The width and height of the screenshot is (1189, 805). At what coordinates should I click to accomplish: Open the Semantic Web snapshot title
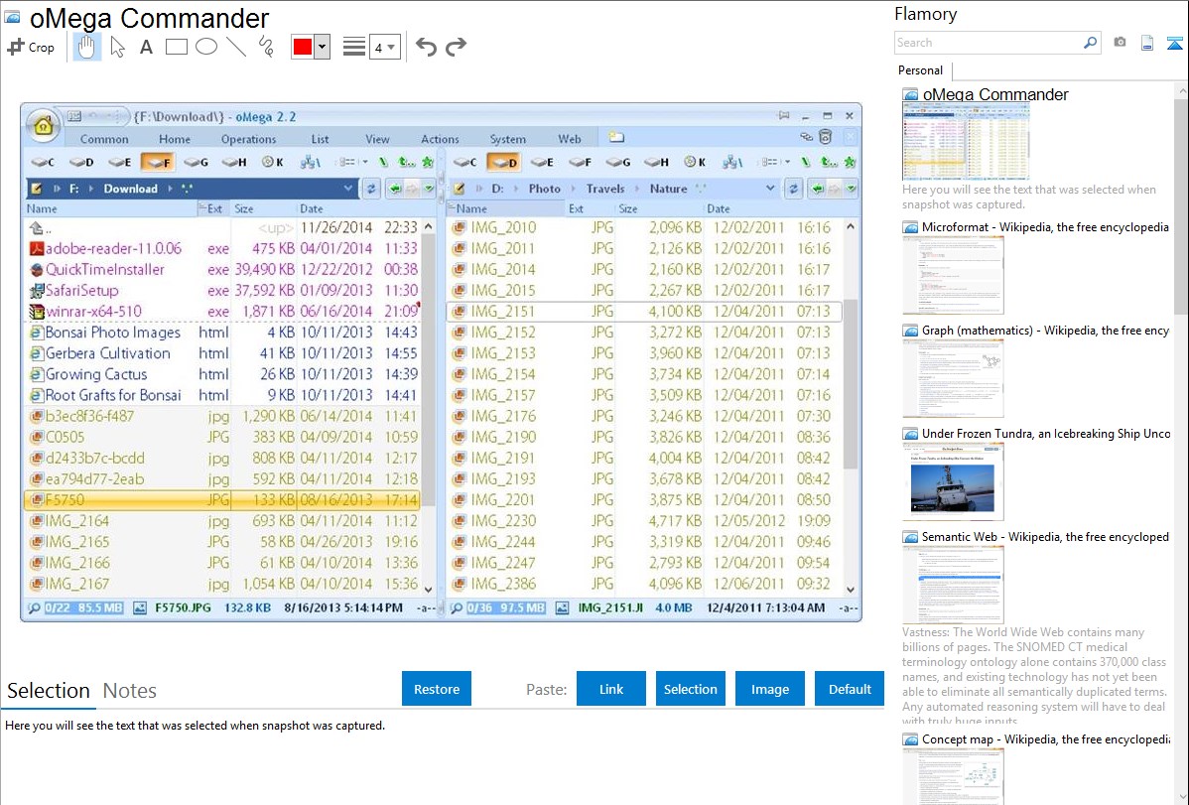tap(1045, 537)
